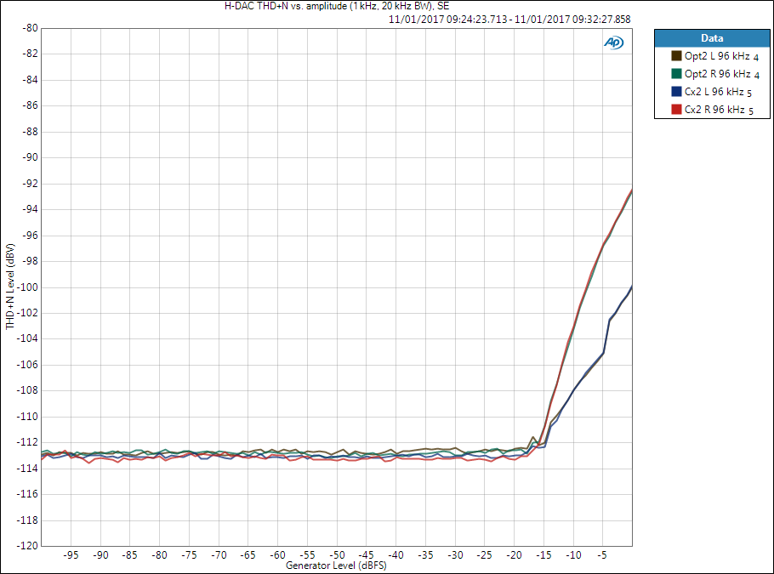Click the '-106' tick on the vertical axis

[x=29, y=364]
